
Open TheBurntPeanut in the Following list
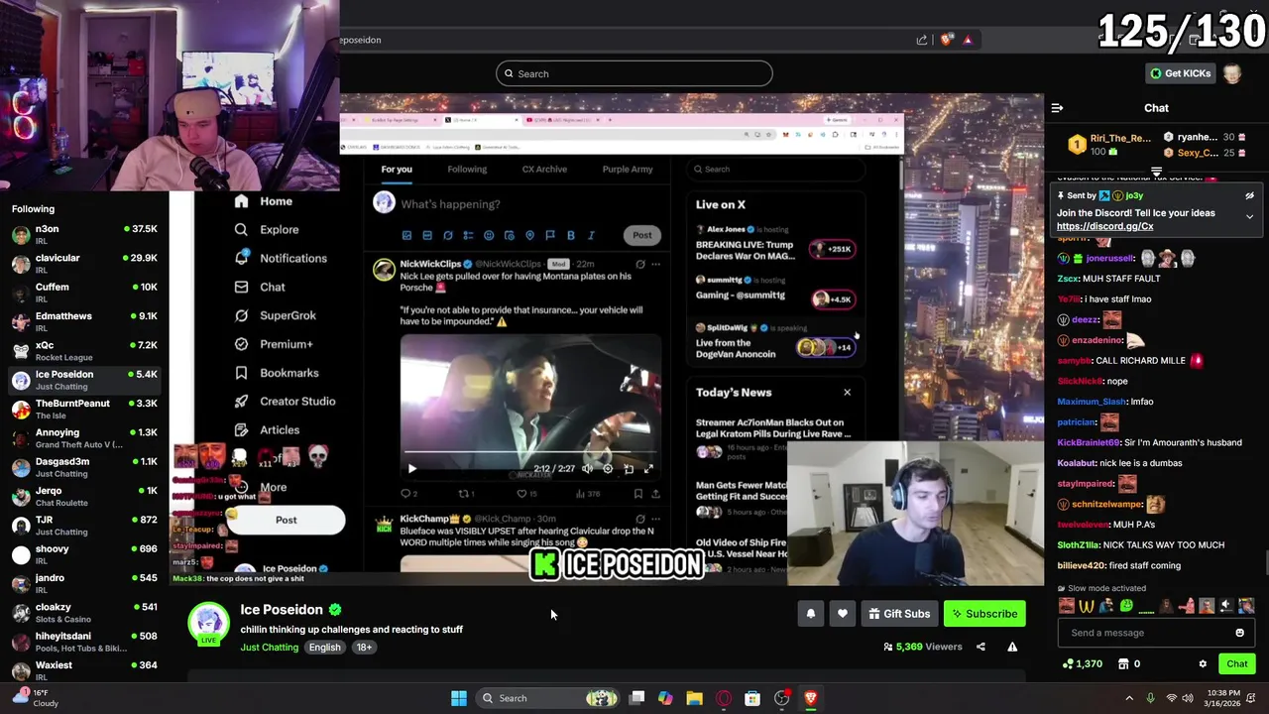(84, 410)
